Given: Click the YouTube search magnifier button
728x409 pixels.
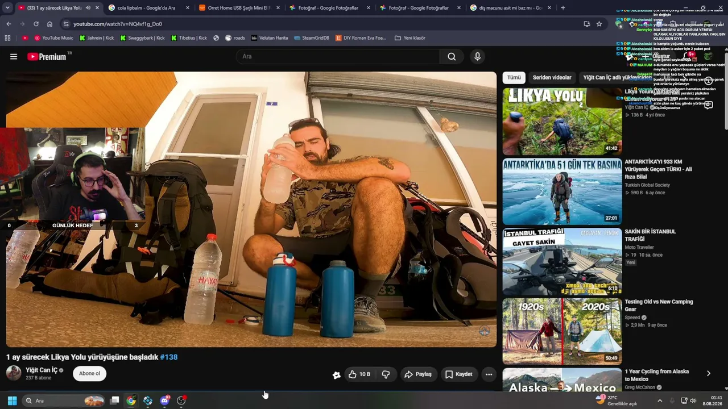Looking at the screenshot, I should click(452, 56).
